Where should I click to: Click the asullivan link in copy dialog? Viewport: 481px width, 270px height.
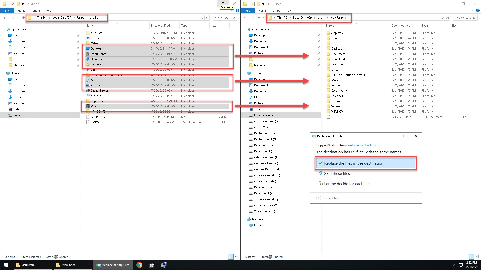tap(353, 145)
